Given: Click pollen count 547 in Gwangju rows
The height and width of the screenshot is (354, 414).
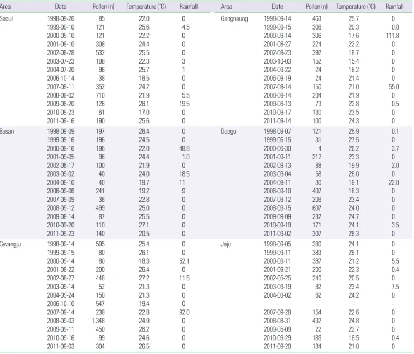Looking at the screenshot, I should click(x=100, y=304).
